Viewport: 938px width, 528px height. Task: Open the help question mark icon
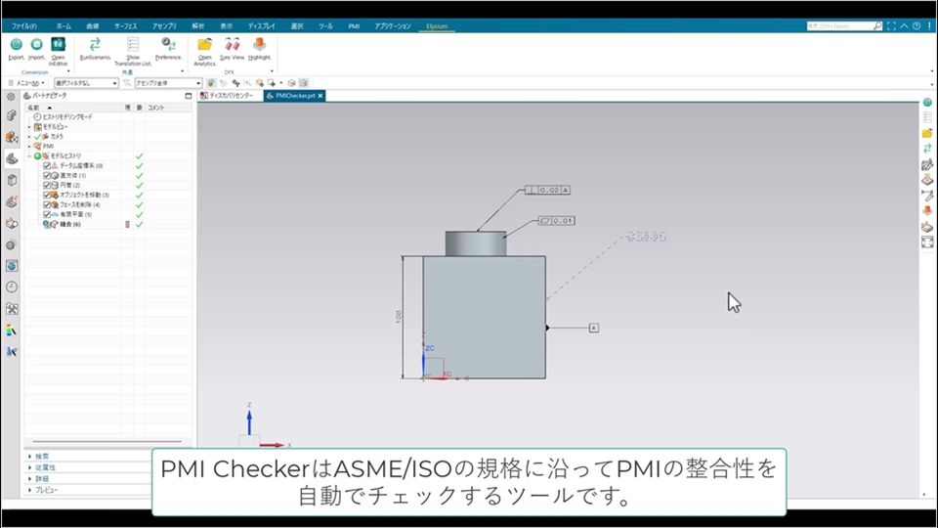(x=917, y=26)
